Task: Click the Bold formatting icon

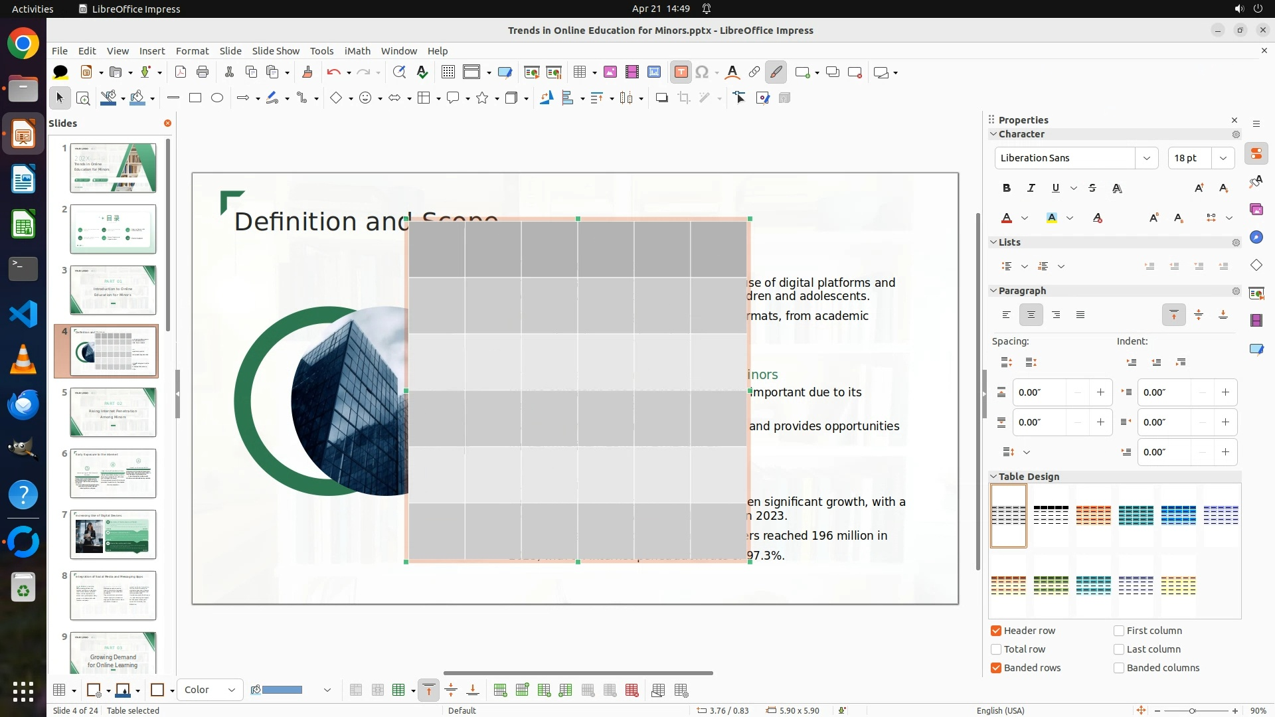Action: 1007,189
